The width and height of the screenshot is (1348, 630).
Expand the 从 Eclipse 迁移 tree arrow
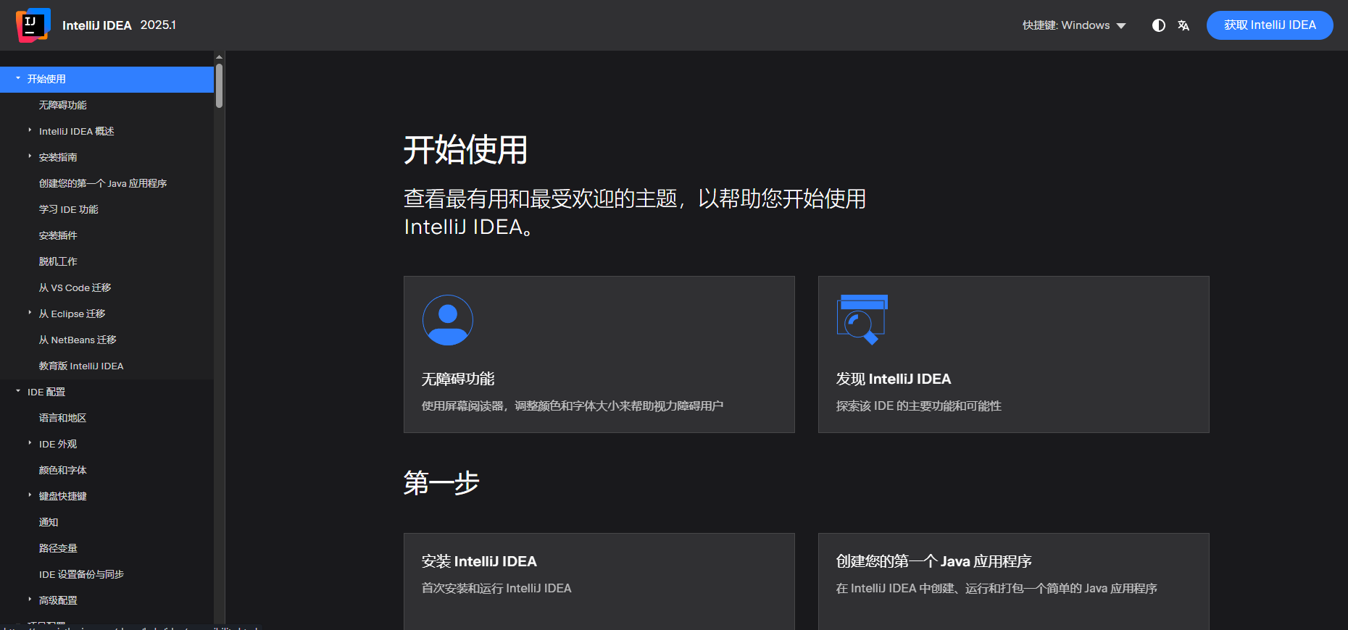pos(30,313)
